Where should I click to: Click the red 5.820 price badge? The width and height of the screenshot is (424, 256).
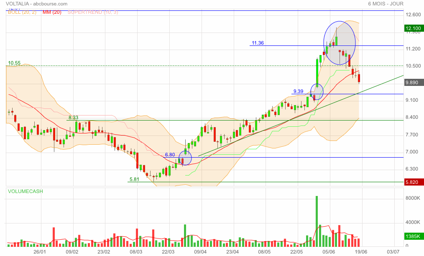pyautogui.click(x=414, y=182)
